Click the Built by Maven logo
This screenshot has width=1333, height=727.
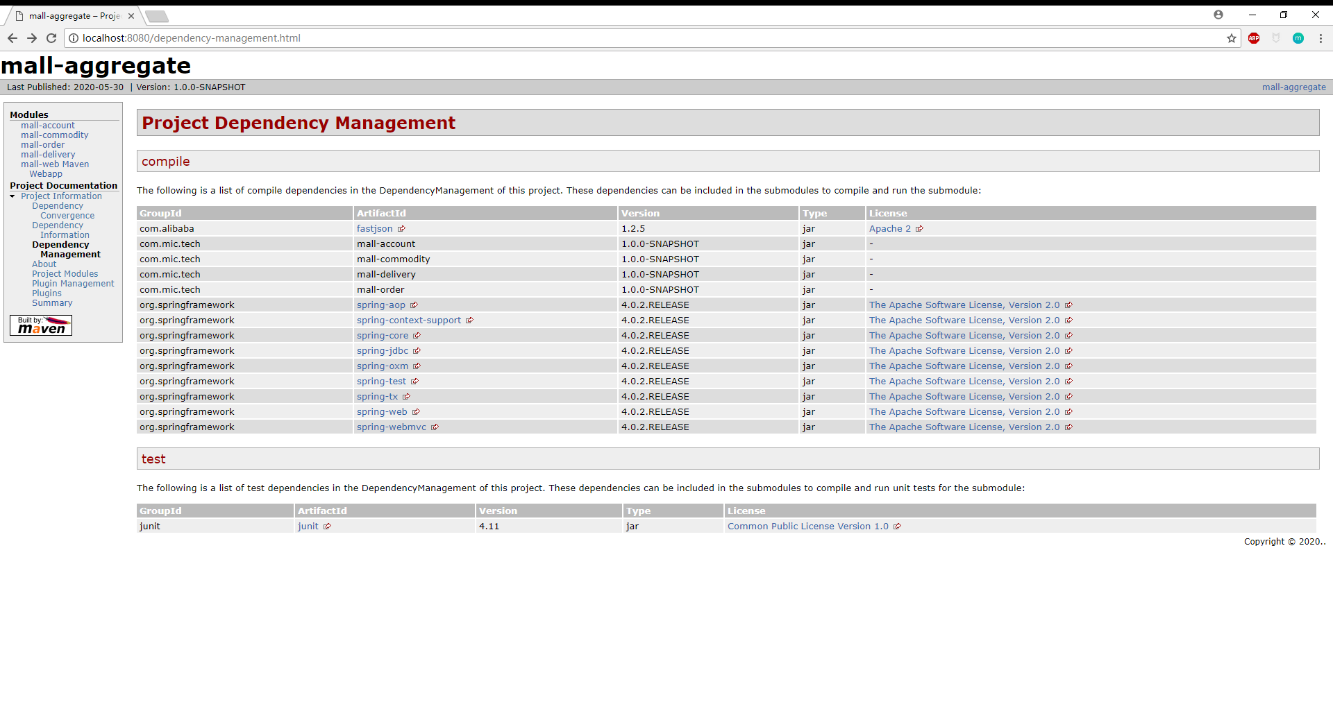(x=41, y=325)
